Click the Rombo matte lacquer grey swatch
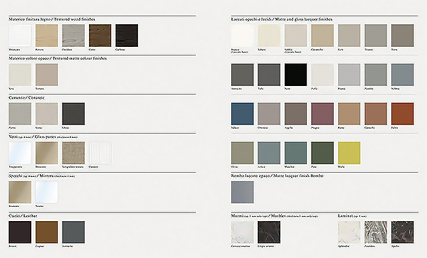Viewport: 427px width, 258px height. pyautogui.click(x=242, y=192)
